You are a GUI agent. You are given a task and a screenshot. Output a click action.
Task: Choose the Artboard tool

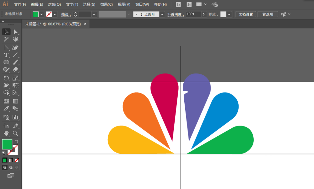pyautogui.click(x=6, y=126)
